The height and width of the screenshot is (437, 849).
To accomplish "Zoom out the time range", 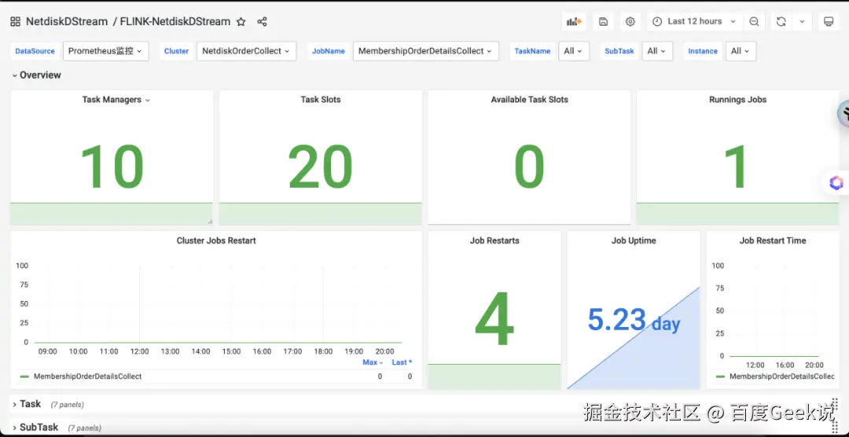I will (x=754, y=22).
